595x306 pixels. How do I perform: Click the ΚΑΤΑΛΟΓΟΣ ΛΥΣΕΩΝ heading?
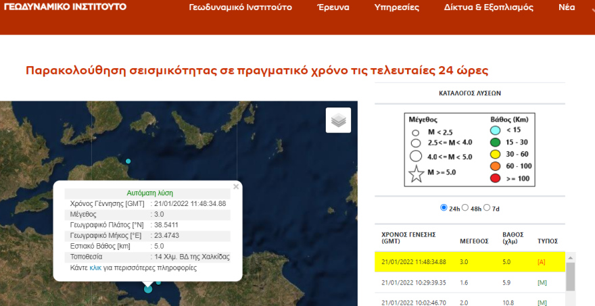coord(470,93)
